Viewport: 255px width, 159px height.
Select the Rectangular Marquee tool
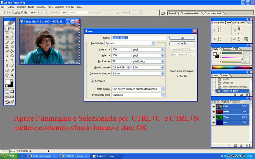coord(7,28)
